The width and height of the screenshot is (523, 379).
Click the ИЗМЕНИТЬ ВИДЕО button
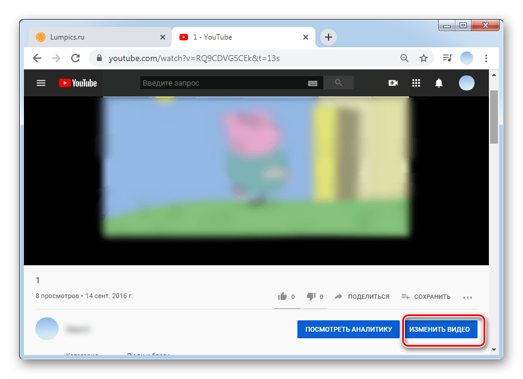pos(440,329)
